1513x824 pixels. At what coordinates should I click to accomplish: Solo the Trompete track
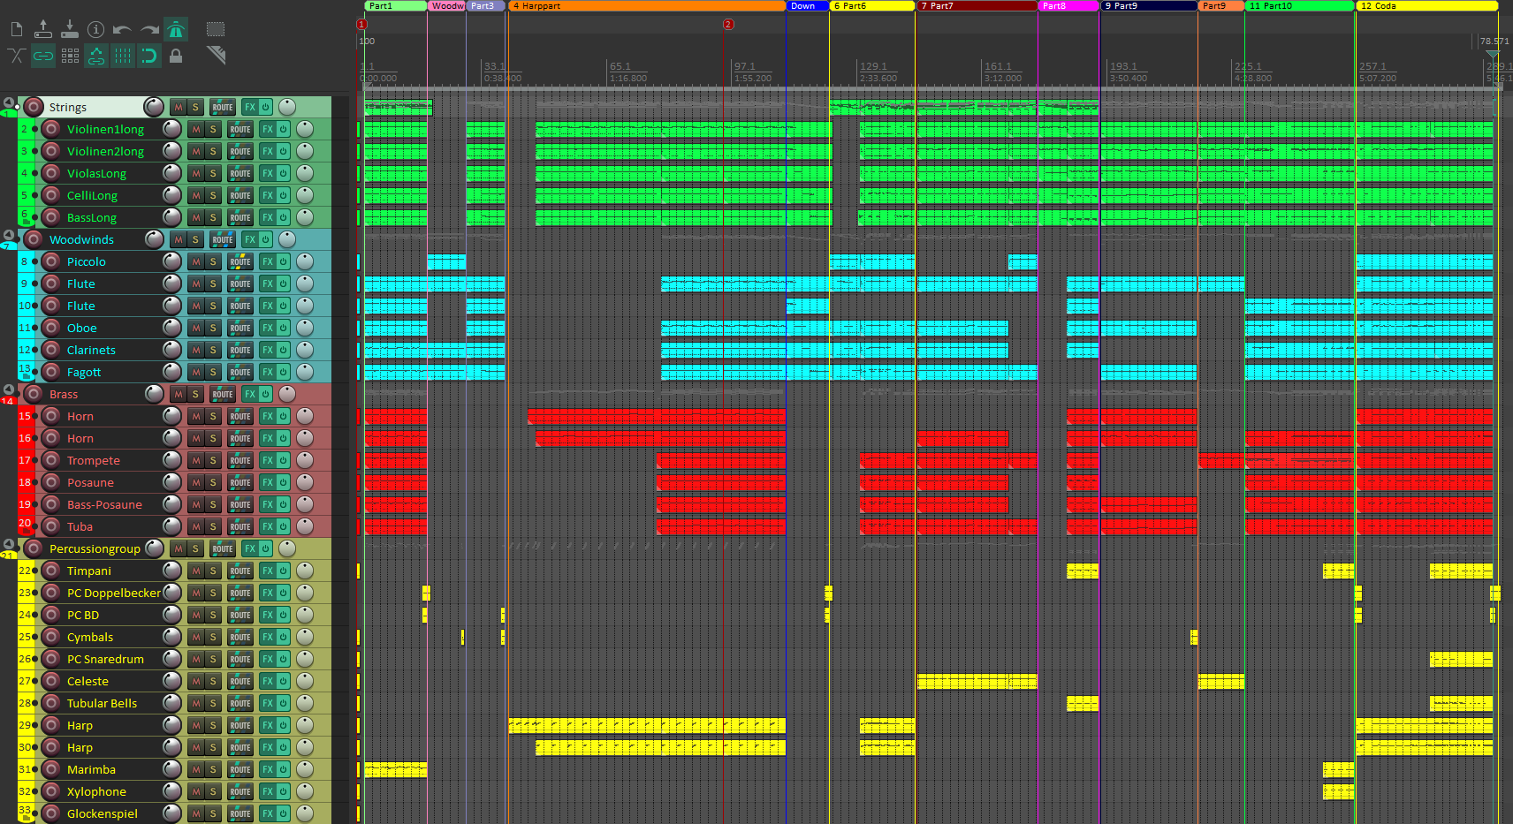[213, 460]
